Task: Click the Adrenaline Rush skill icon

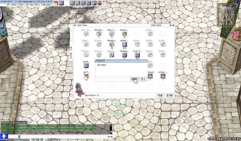Action: coord(124,44)
